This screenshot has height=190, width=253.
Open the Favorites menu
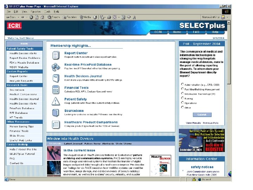pyautogui.click(x=35, y=12)
